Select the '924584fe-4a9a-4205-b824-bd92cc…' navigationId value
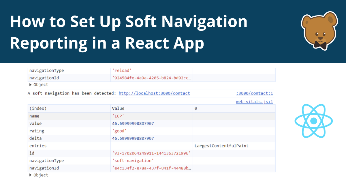This screenshot has width=346, height=181. (151, 78)
